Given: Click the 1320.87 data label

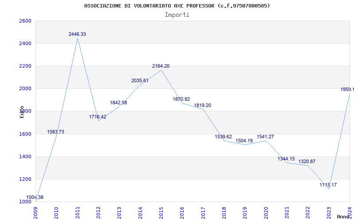Looking at the screenshot, I should click(307, 161).
